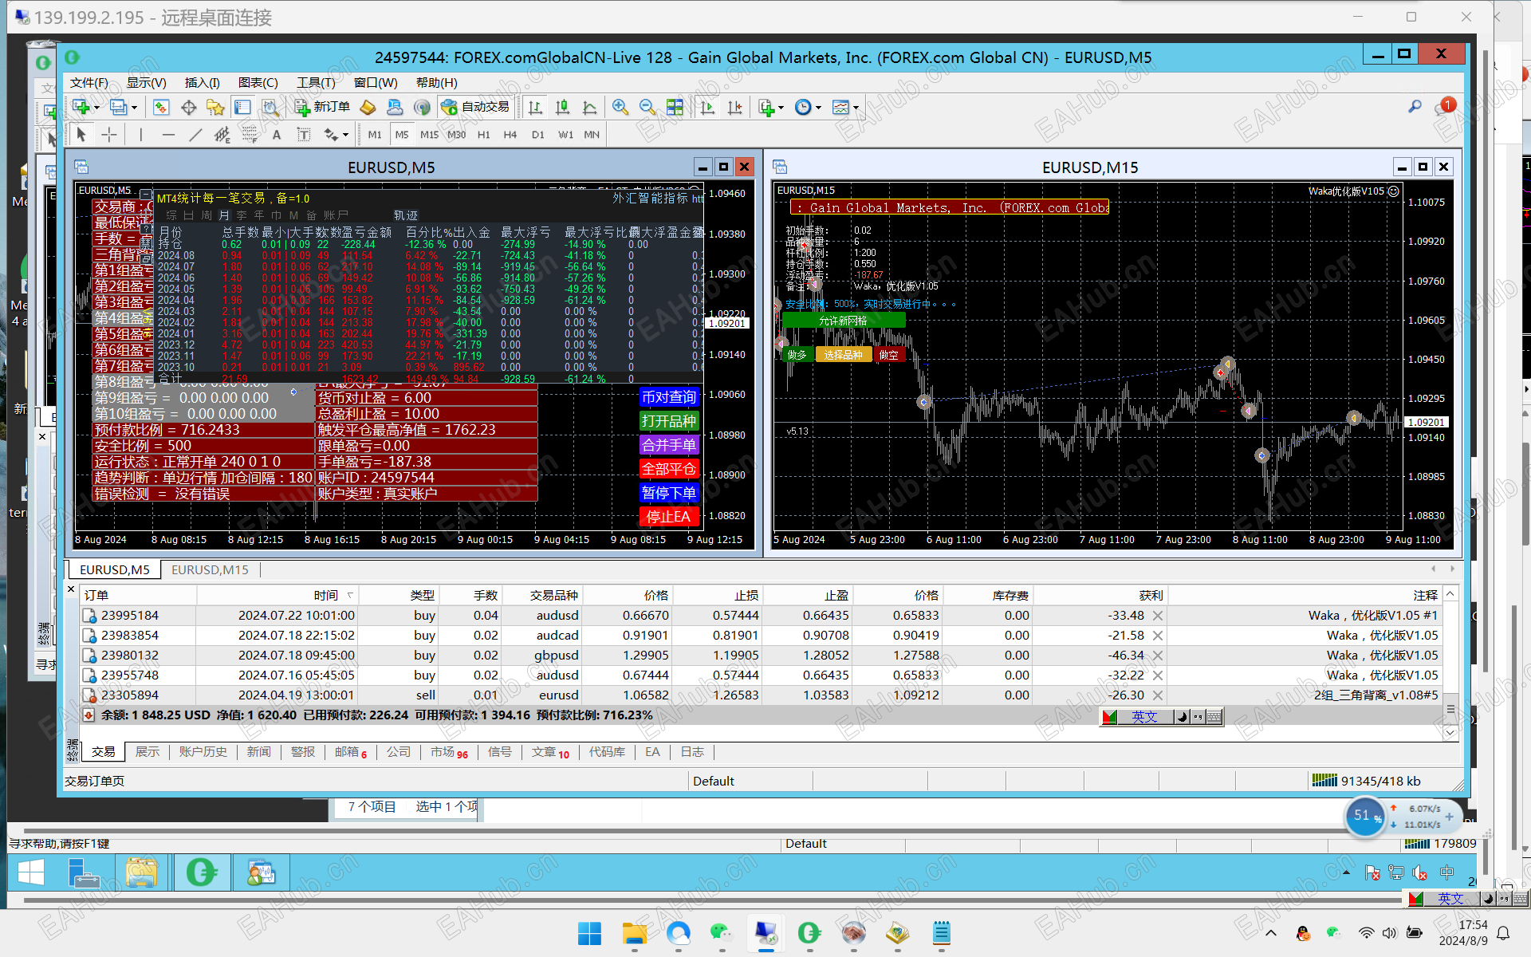Click the 选择品种 button on M15 chart

tap(844, 355)
